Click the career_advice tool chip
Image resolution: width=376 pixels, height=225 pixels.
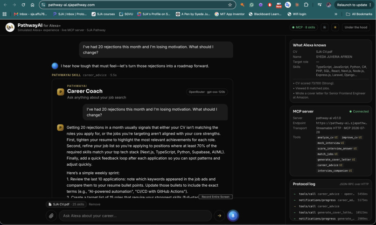pyautogui.click(x=330, y=165)
